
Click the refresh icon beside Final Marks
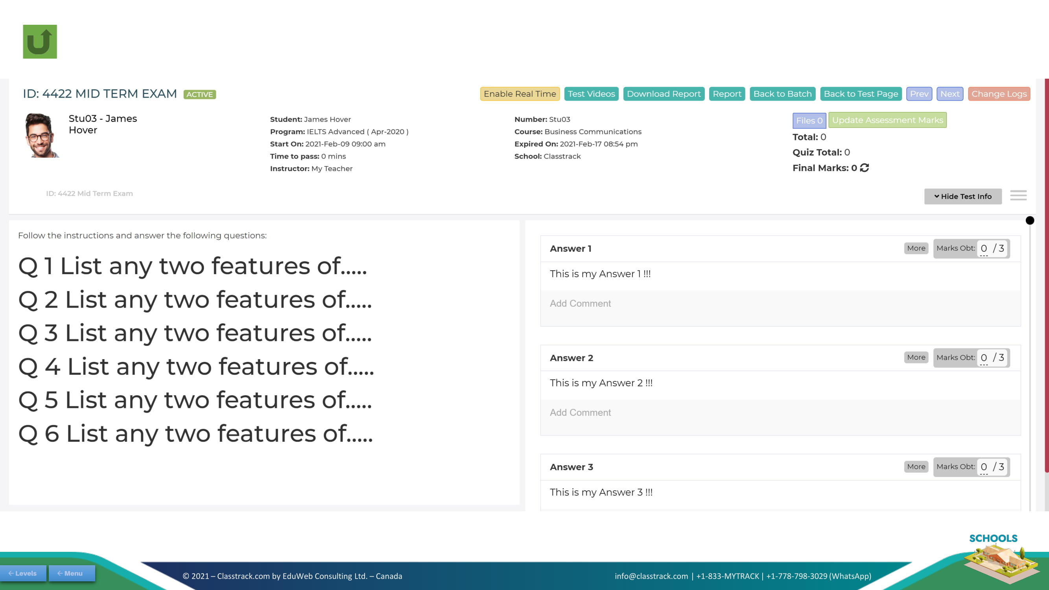[x=865, y=168]
